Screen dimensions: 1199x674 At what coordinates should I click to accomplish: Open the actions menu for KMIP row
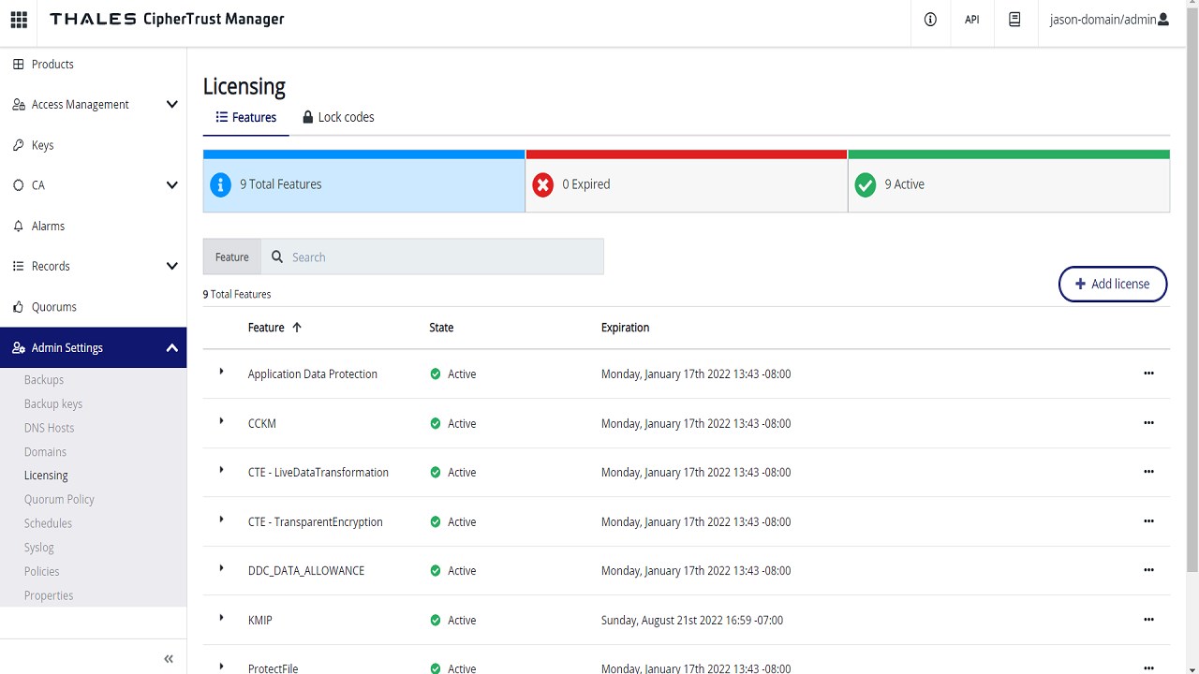tap(1148, 620)
